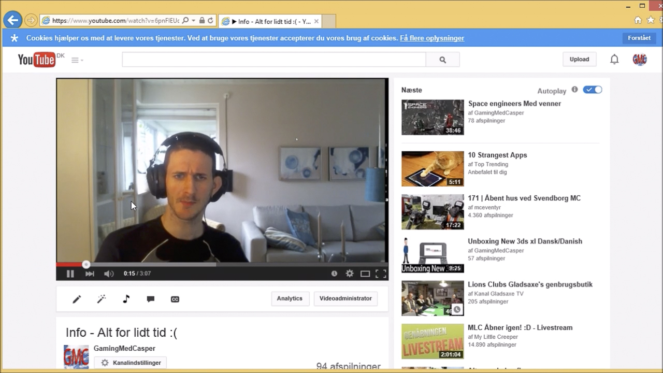Open the 10 Strangest Apps thumbnail
The width and height of the screenshot is (663, 373).
(x=433, y=168)
